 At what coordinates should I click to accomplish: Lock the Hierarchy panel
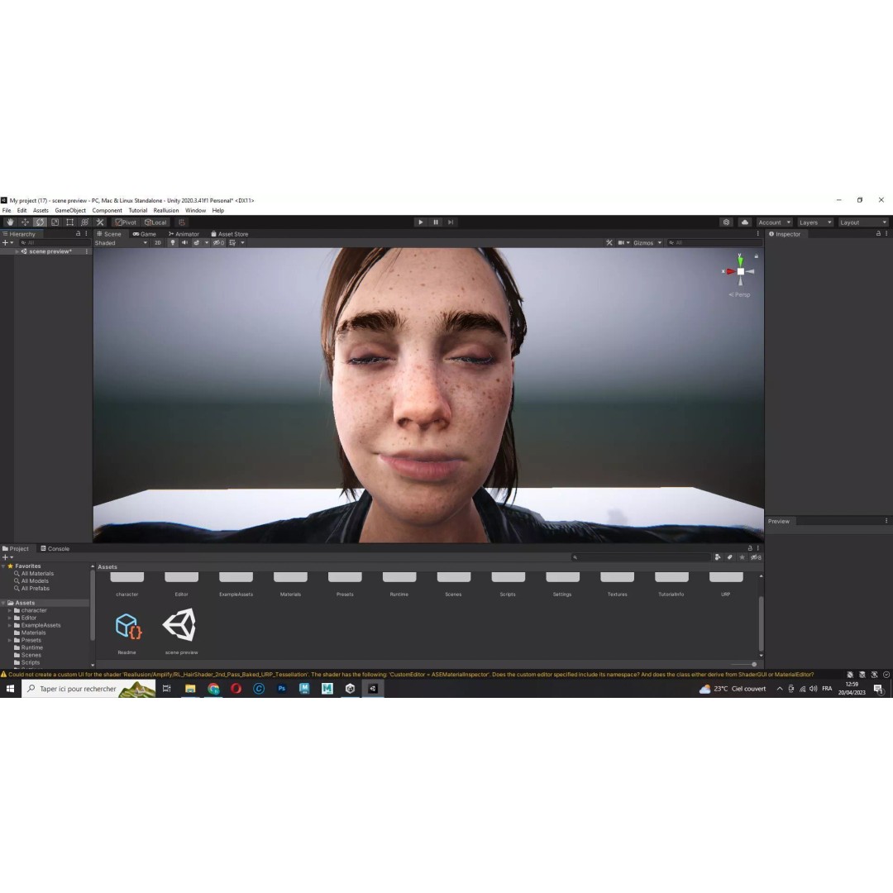pyautogui.click(x=78, y=233)
